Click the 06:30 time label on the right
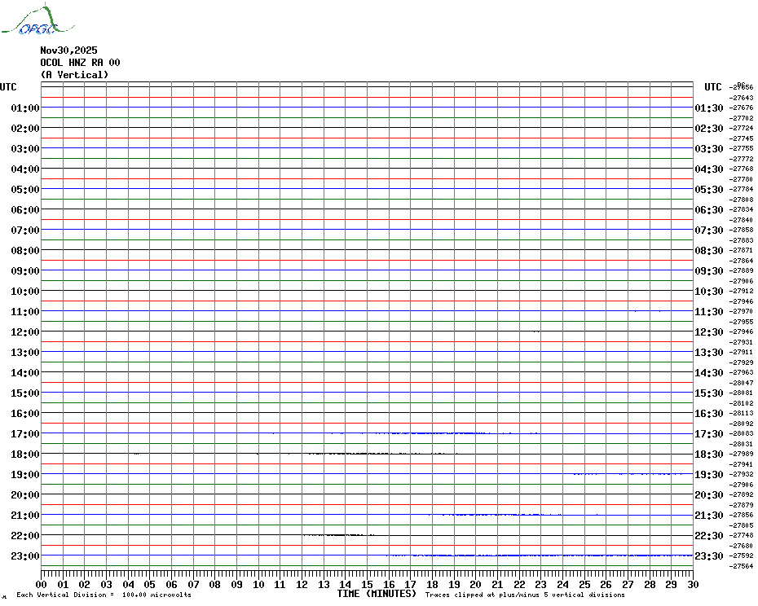The image size is (758, 606). (709, 210)
